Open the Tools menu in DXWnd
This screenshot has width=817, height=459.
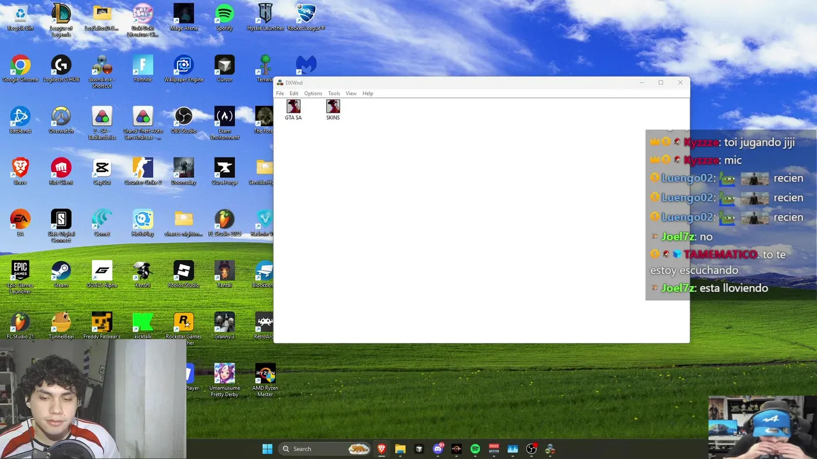click(x=334, y=94)
